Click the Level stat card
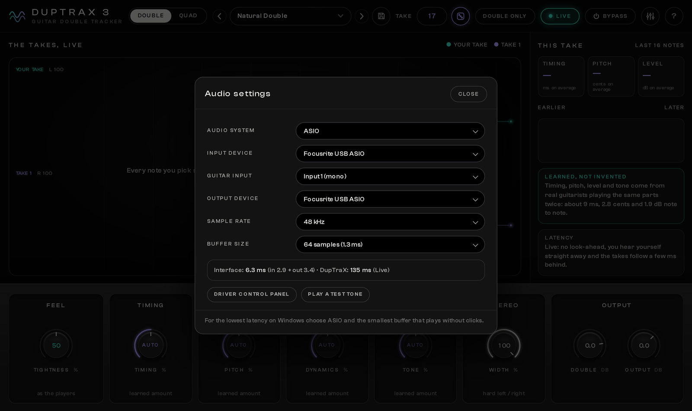This screenshot has height=411, width=692. pyautogui.click(x=661, y=76)
